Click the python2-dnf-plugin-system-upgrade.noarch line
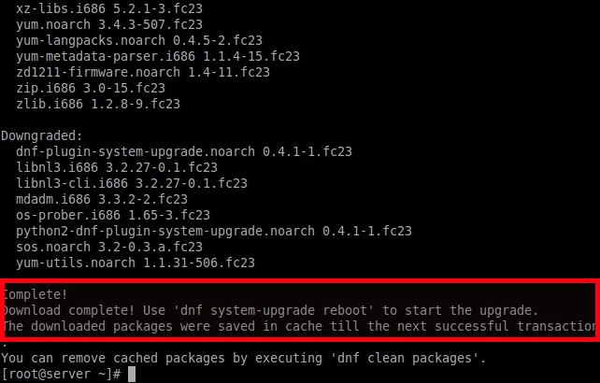 (214, 231)
